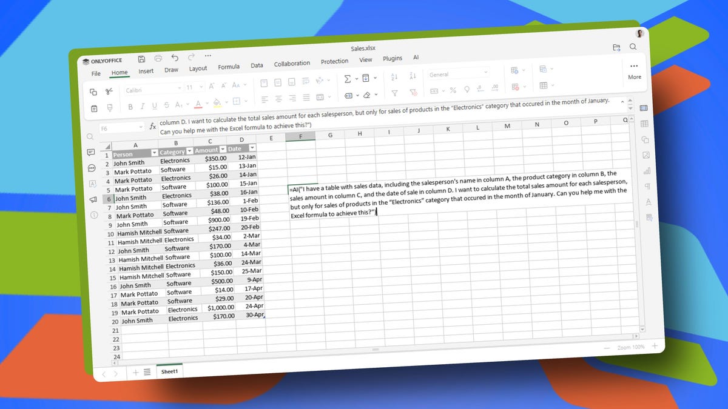Screen dimensions: 728x409
Task: Select the Sheet1 sheet tab
Action: pos(169,371)
